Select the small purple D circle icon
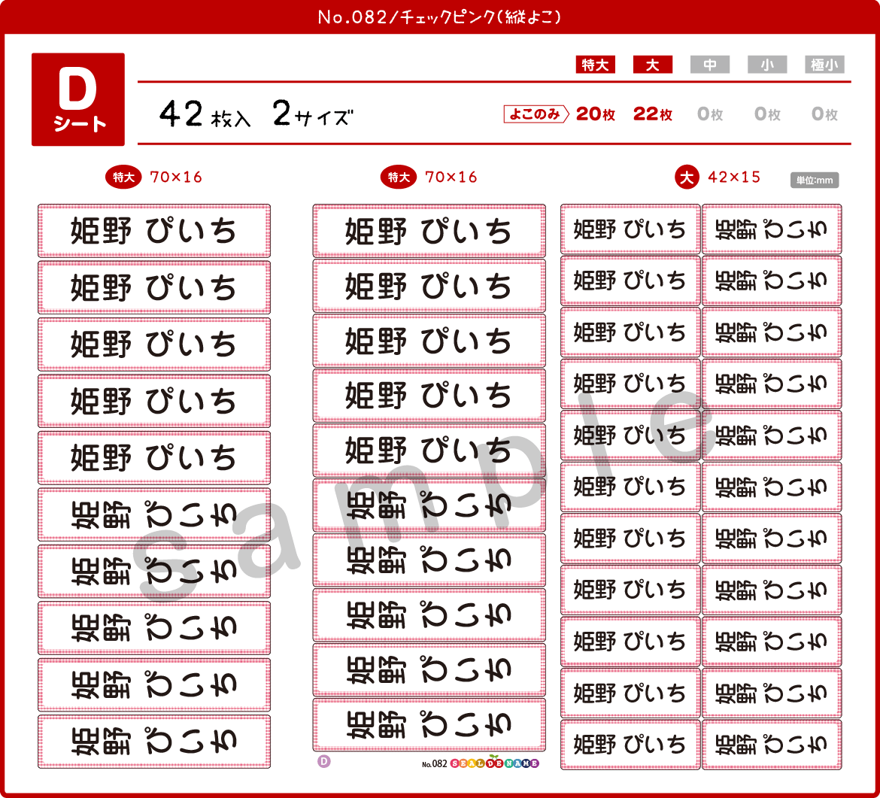 [x=324, y=761]
